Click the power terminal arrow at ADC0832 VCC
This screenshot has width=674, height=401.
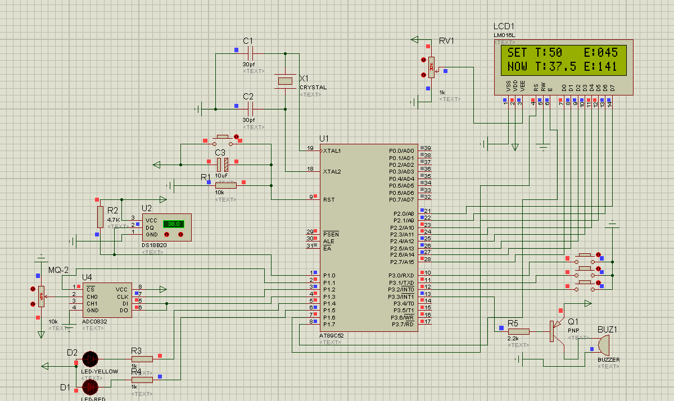tap(163, 289)
